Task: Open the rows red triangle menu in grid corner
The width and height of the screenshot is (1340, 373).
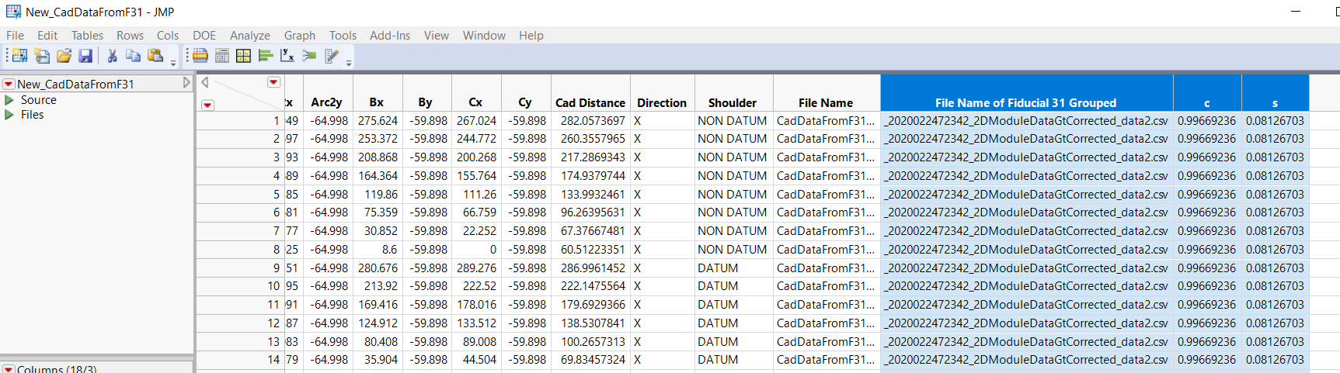Action: coord(207,105)
